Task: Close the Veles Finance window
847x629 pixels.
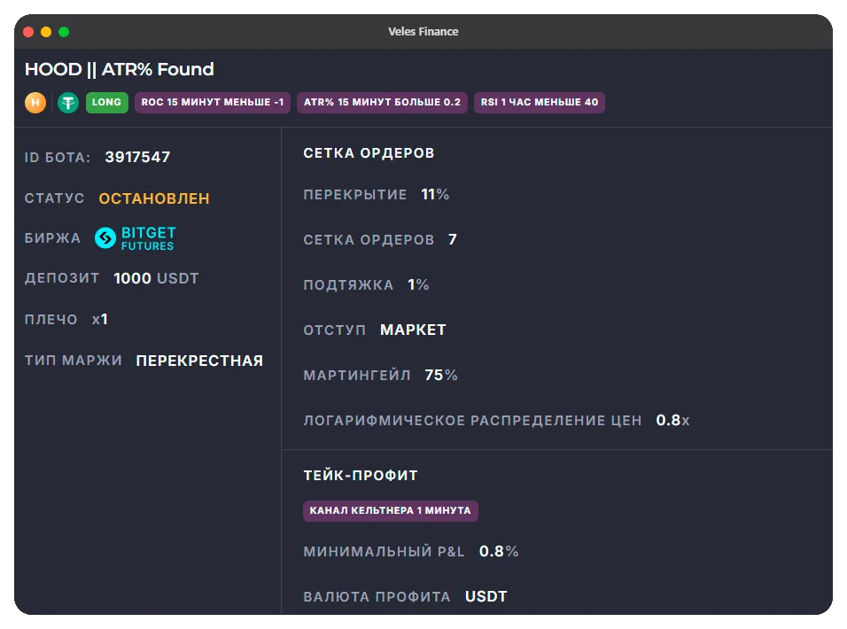Action: (x=28, y=32)
